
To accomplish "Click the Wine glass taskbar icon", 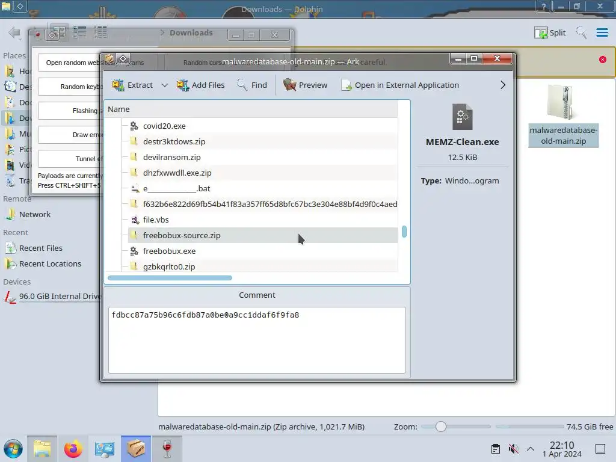I will (x=167, y=449).
